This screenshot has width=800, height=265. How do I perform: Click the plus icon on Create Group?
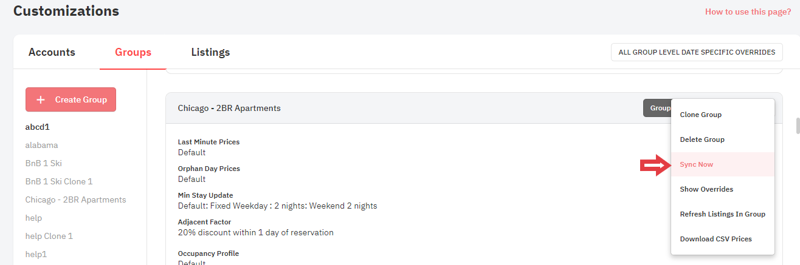(x=41, y=99)
